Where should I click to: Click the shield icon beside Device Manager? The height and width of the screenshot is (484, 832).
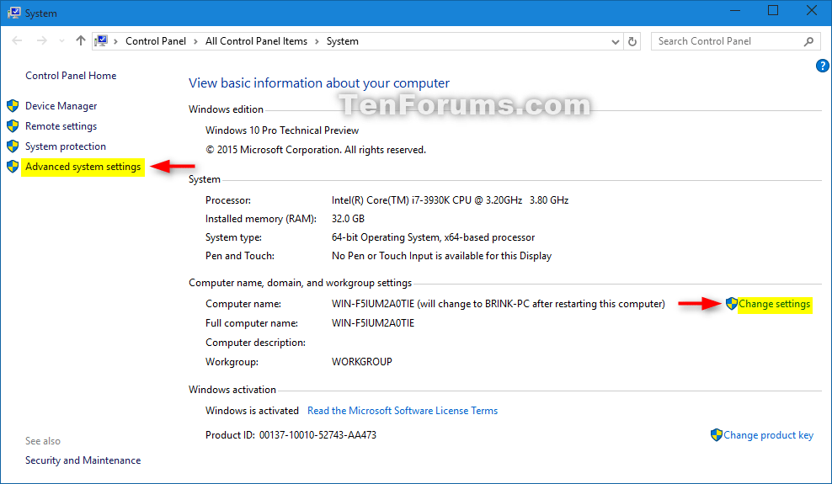(x=13, y=106)
